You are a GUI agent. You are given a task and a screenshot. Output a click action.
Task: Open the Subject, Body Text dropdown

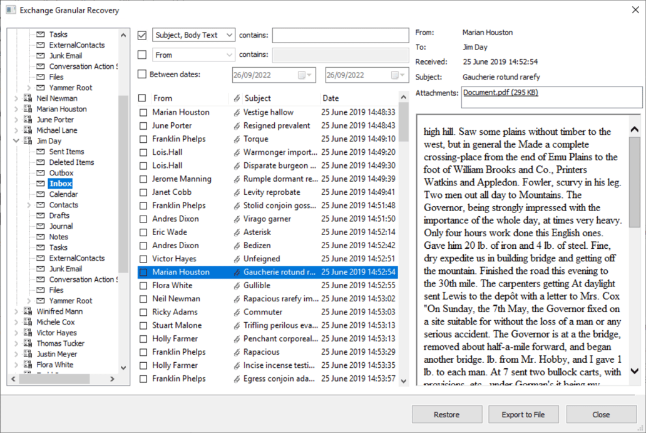228,35
